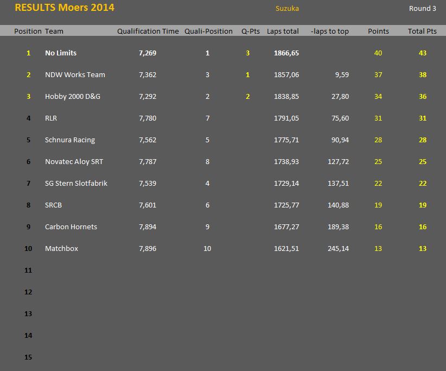446x371 pixels.
Task: Select the Hobby 2000 D&G team cell
Action: [x=73, y=97]
